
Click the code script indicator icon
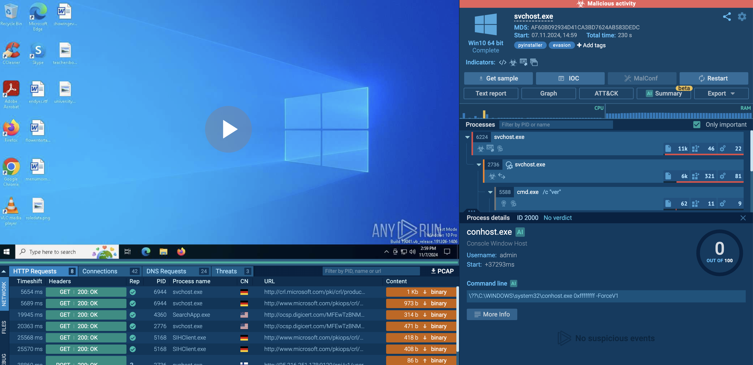click(502, 62)
